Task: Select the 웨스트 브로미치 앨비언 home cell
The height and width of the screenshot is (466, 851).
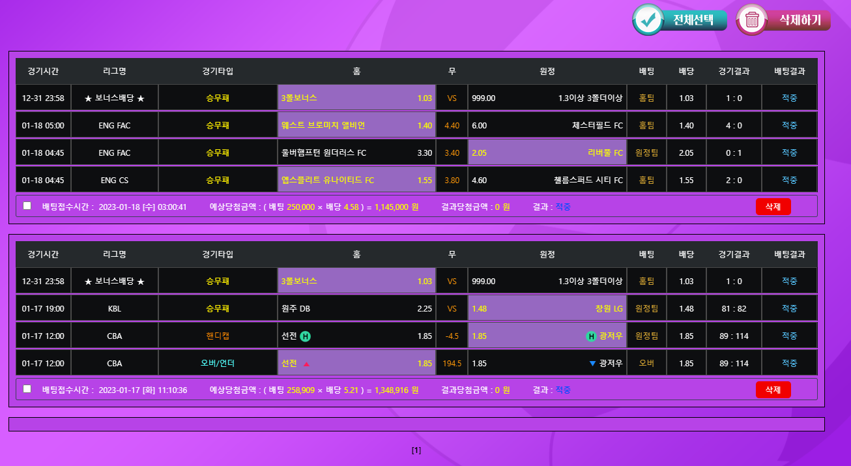Action: 356,126
